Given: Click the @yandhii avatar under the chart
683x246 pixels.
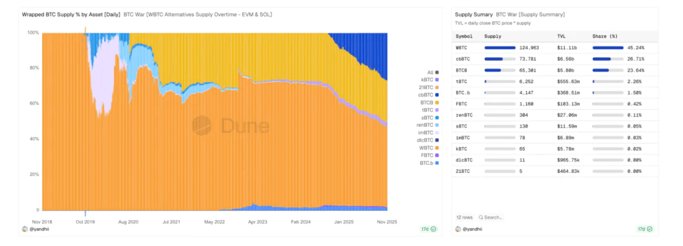Looking at the screenshot, I should 25,229.
